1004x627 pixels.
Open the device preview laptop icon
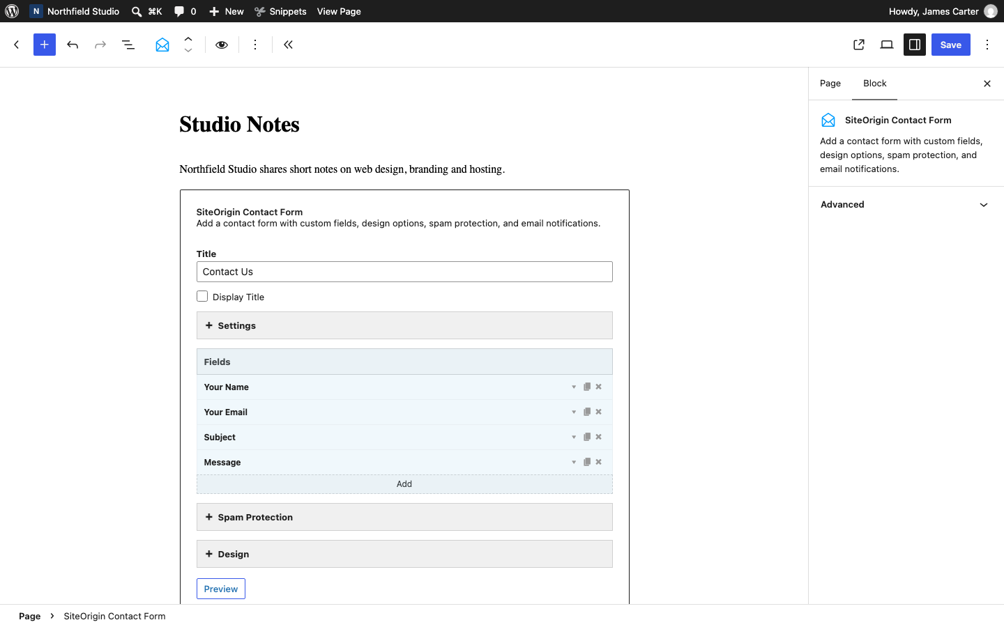887,45
